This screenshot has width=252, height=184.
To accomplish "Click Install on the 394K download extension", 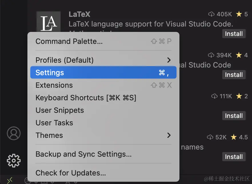I will click(x=234, y=75).
